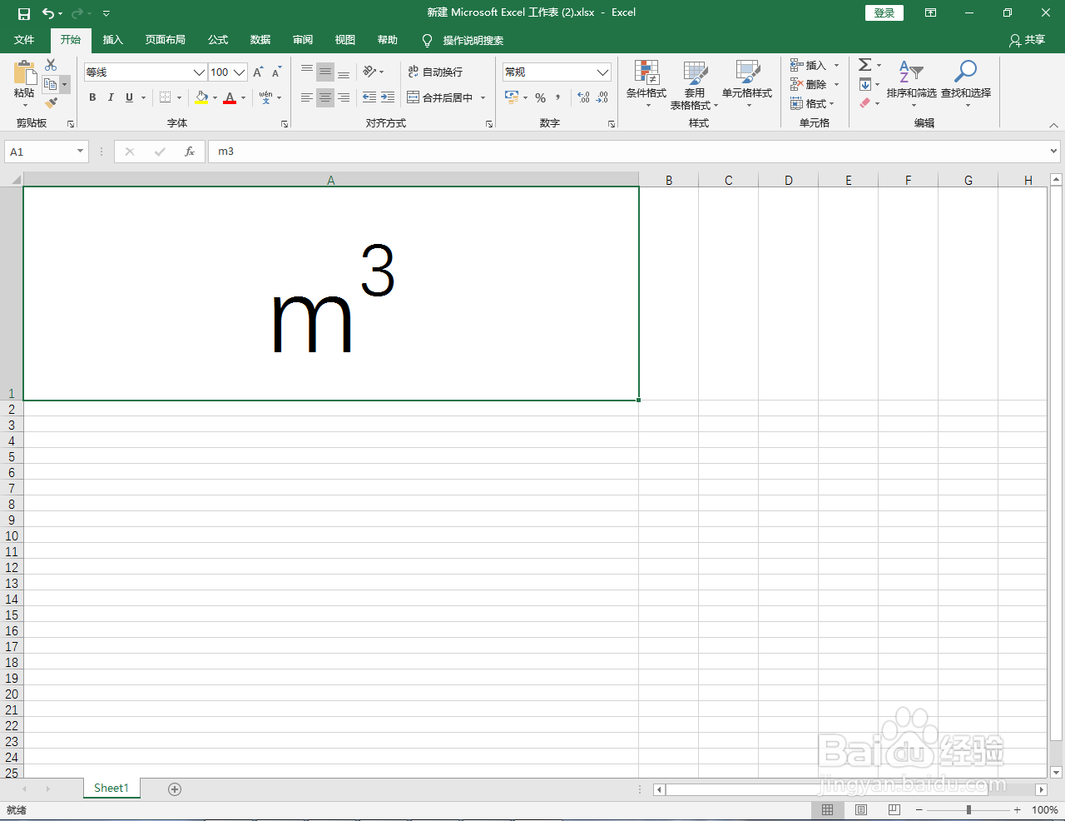Image resolution: width=1065 pixels, height=821 pixels.
Task: Click the Clear eraser icon
Action: [x=865, y=103]
